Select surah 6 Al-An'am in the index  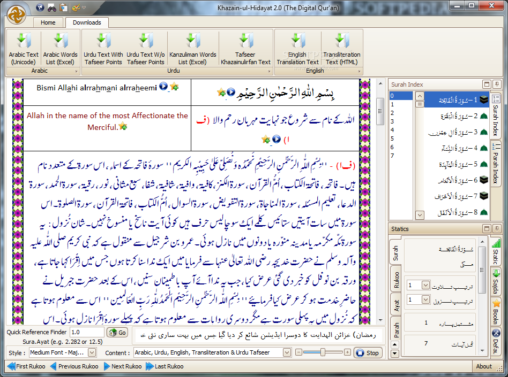457,180
